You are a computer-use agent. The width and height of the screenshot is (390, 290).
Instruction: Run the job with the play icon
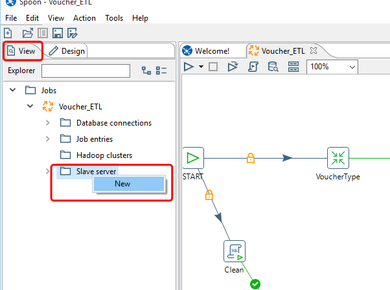click(x=189, y=67)
